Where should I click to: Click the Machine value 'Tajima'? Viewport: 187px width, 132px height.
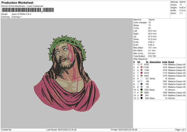pyautogui.click(x=151, y=20)
